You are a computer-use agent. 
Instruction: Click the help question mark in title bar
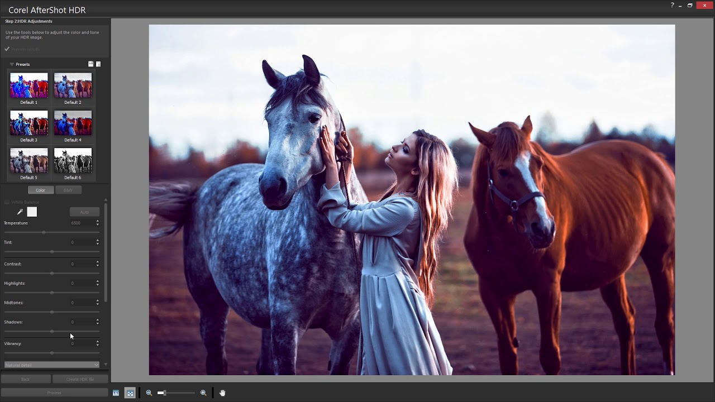pyautogui.click(x=672, y=5)
